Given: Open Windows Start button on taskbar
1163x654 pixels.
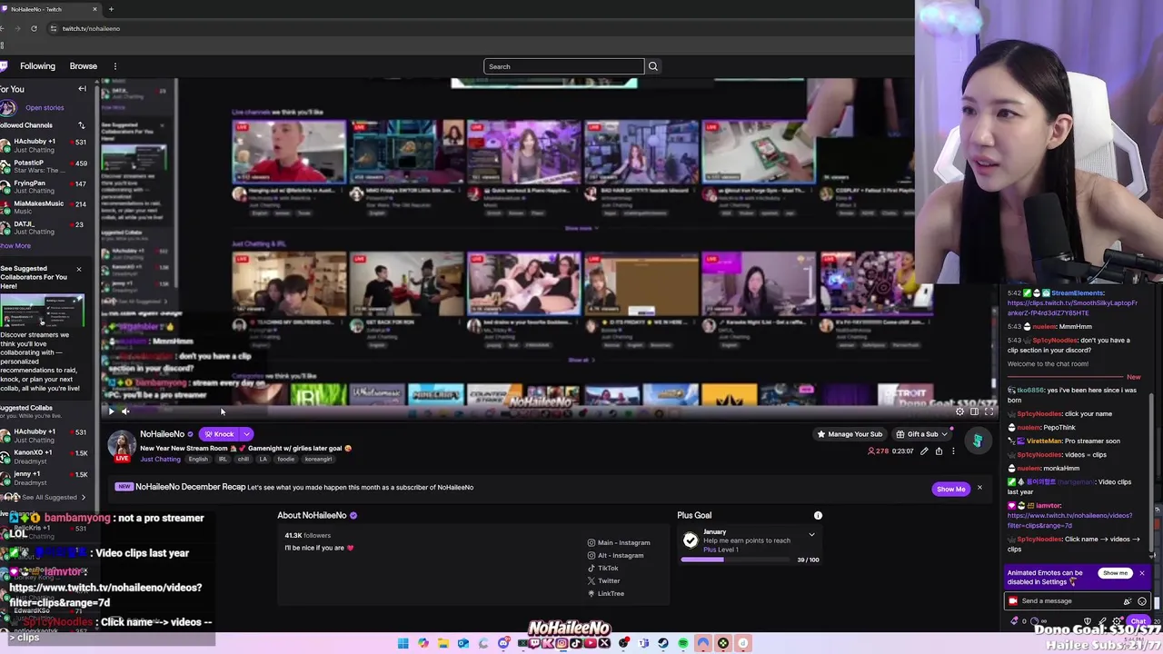Looking at the screenshot, I should point(403,643).
